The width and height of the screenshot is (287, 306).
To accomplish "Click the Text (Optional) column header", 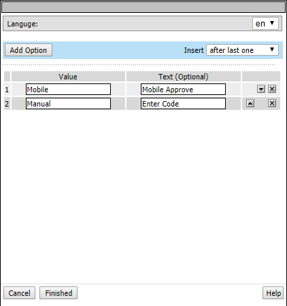I will tap(184, 77).
